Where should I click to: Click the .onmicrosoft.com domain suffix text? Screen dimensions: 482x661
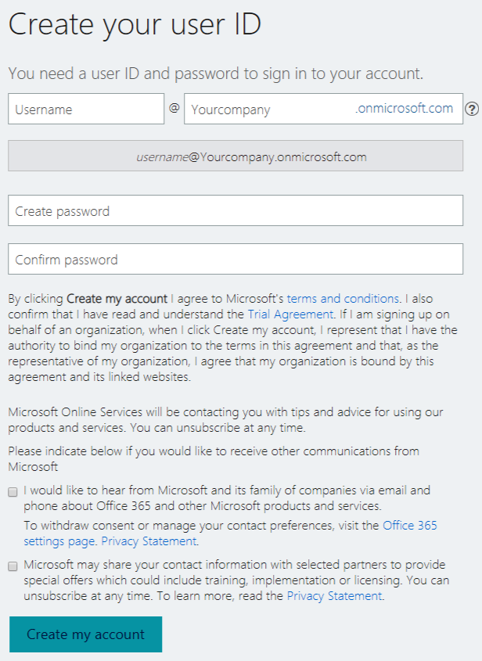(x=404, y=108)
